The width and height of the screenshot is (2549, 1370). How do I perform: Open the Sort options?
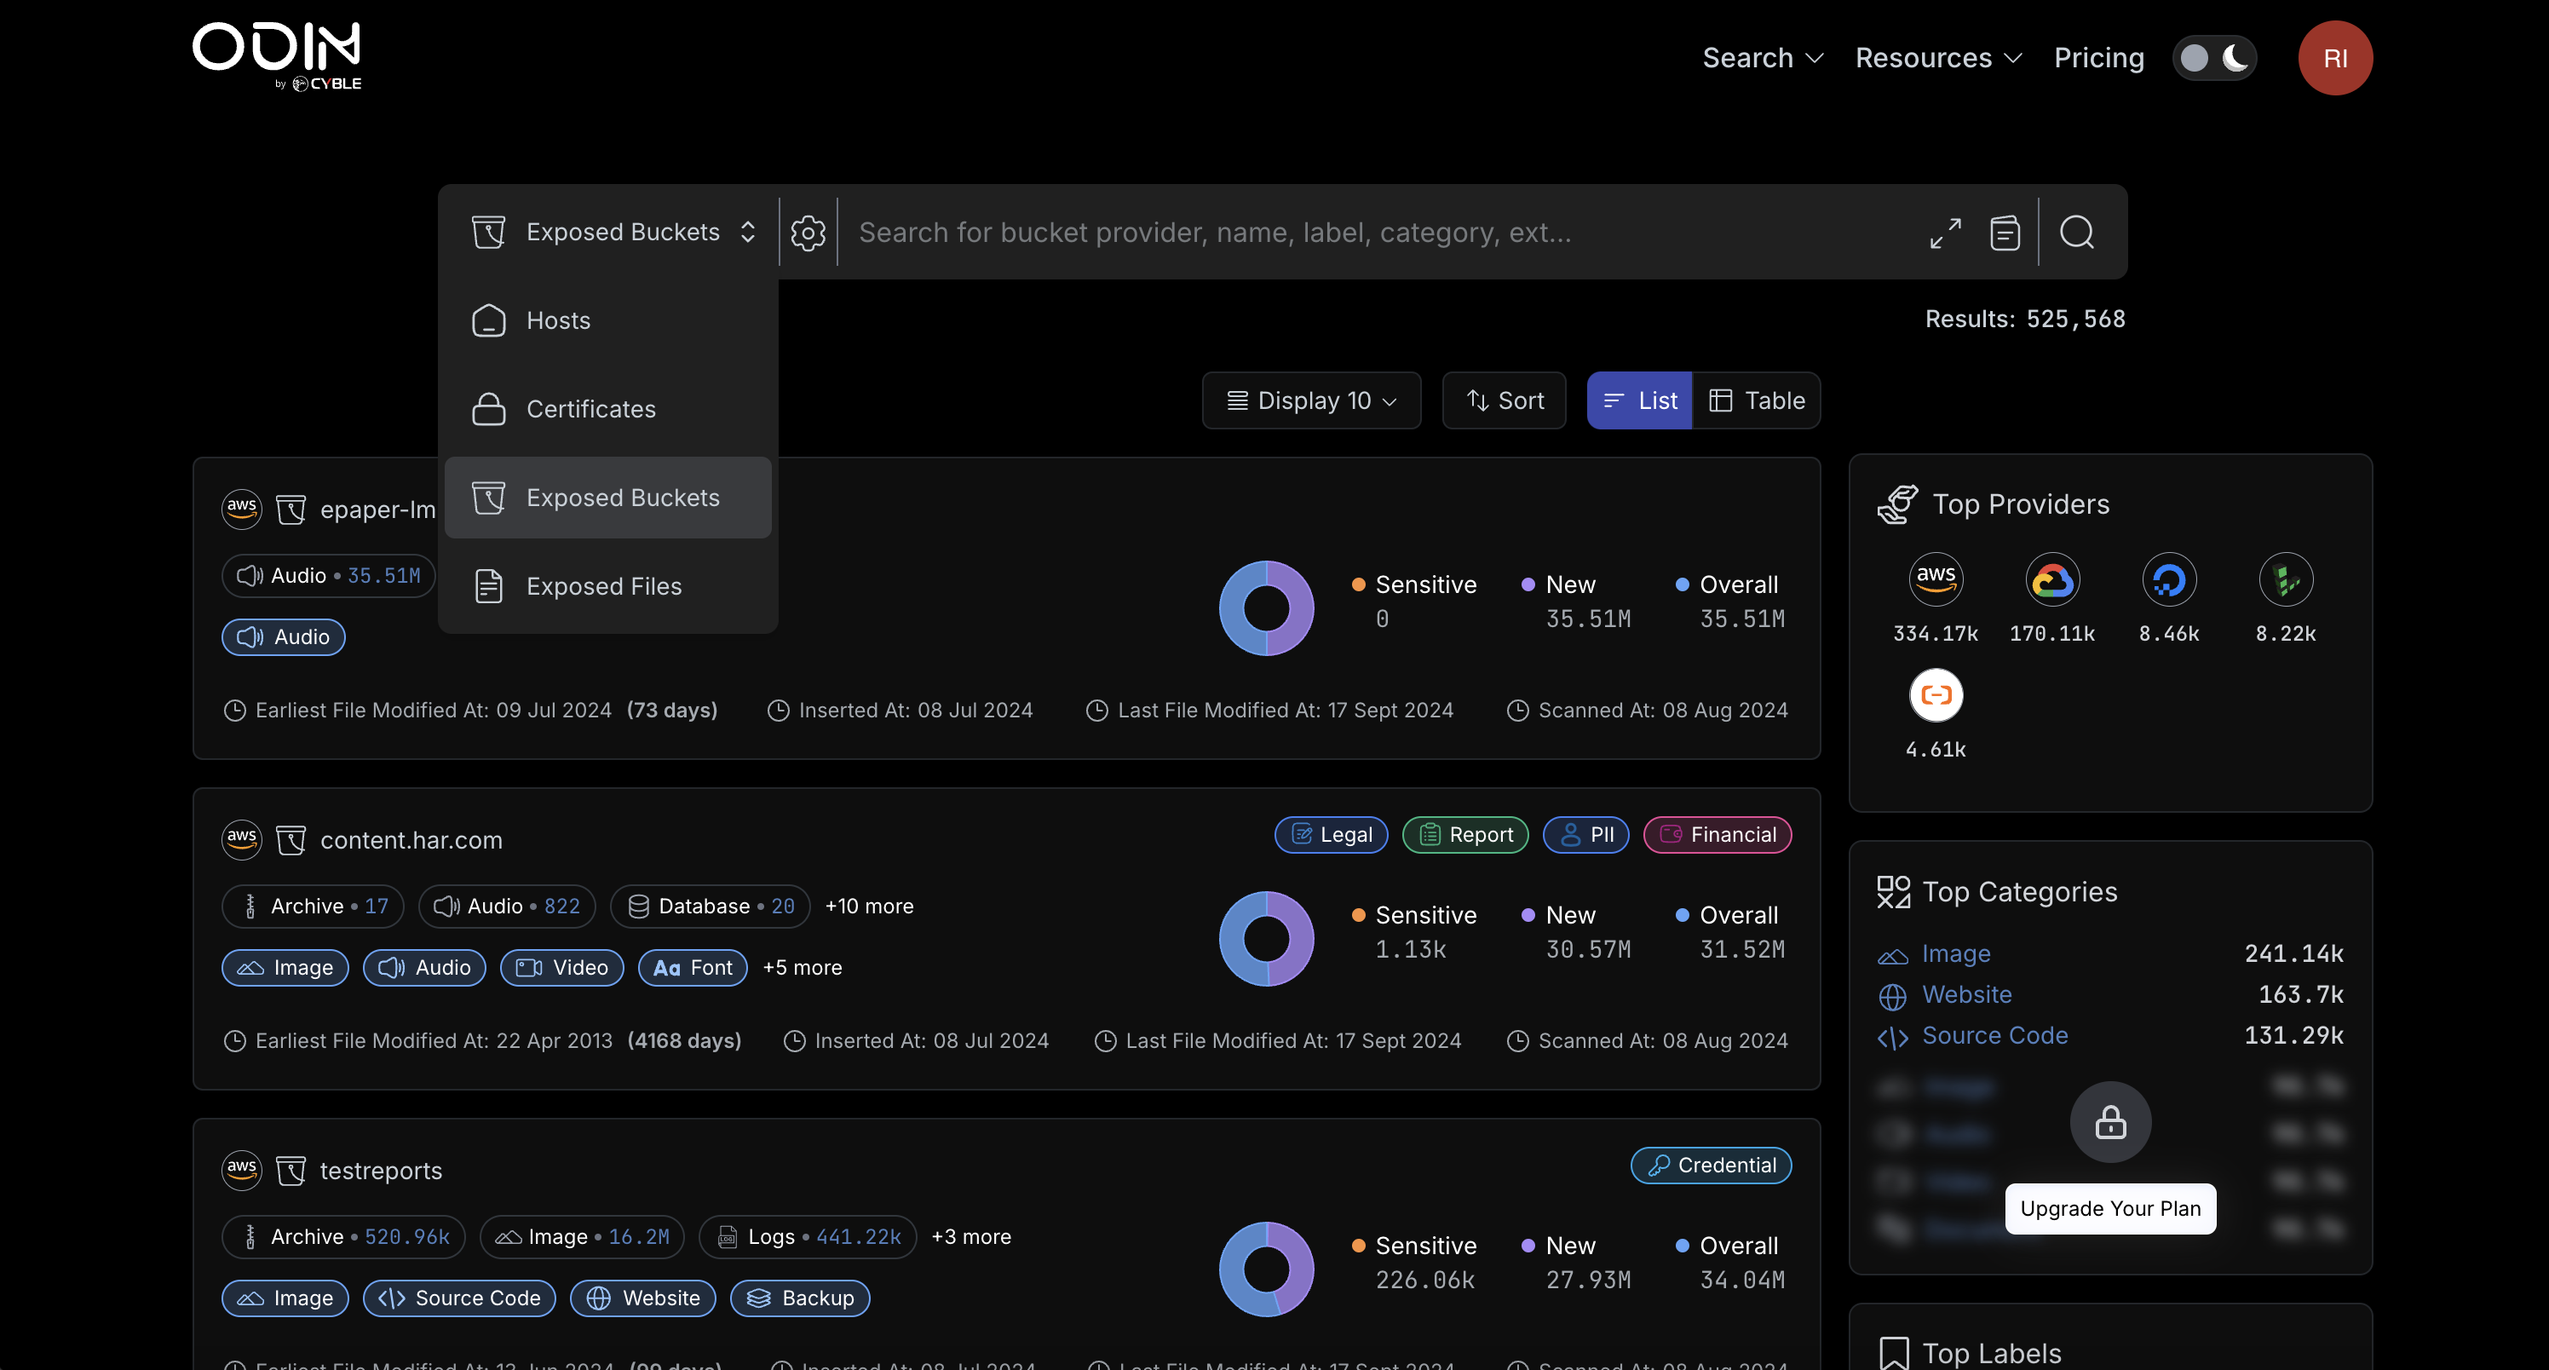point(1504,400)
